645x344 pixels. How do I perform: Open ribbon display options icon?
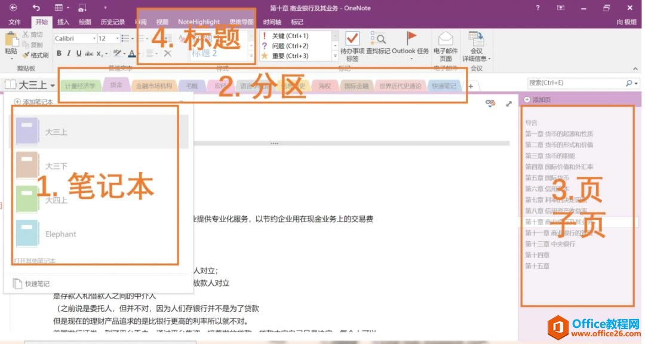tap(561, 8)
